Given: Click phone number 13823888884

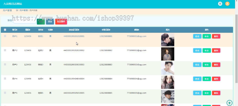Looking at the screenshot, I should click(x=106, y=79).
